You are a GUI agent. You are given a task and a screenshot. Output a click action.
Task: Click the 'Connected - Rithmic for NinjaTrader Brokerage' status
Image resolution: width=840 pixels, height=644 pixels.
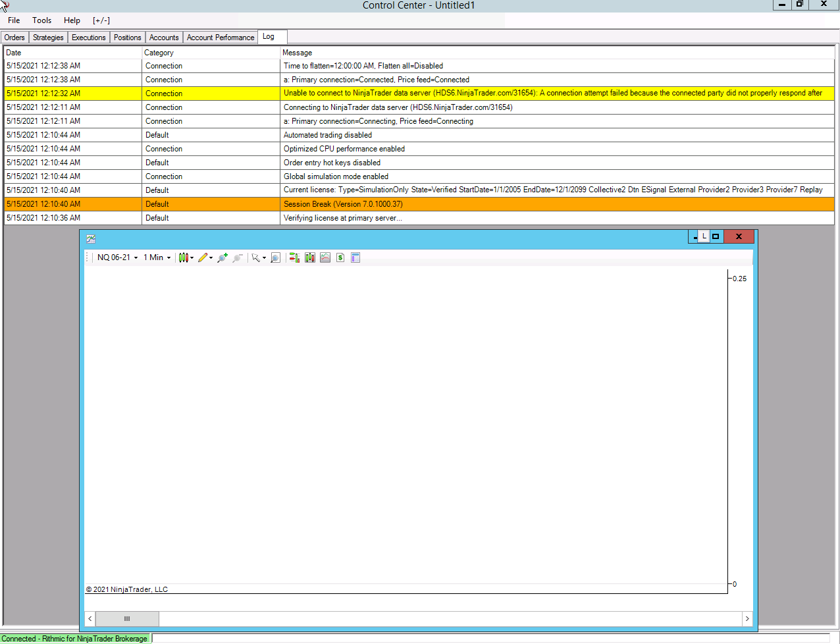tap(75, 639)
